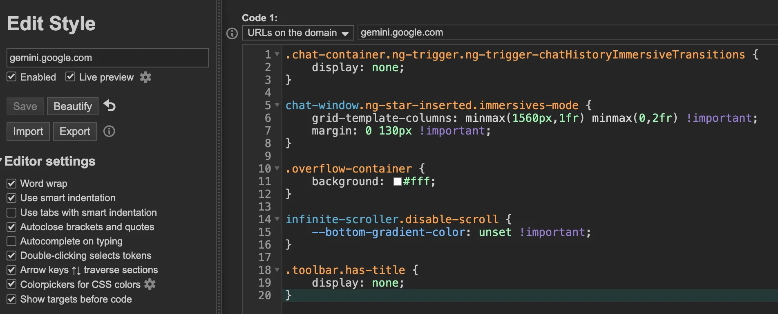Click the style name input field

tap(107, 58)
